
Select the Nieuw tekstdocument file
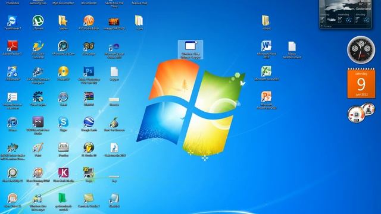click(292, 46)
